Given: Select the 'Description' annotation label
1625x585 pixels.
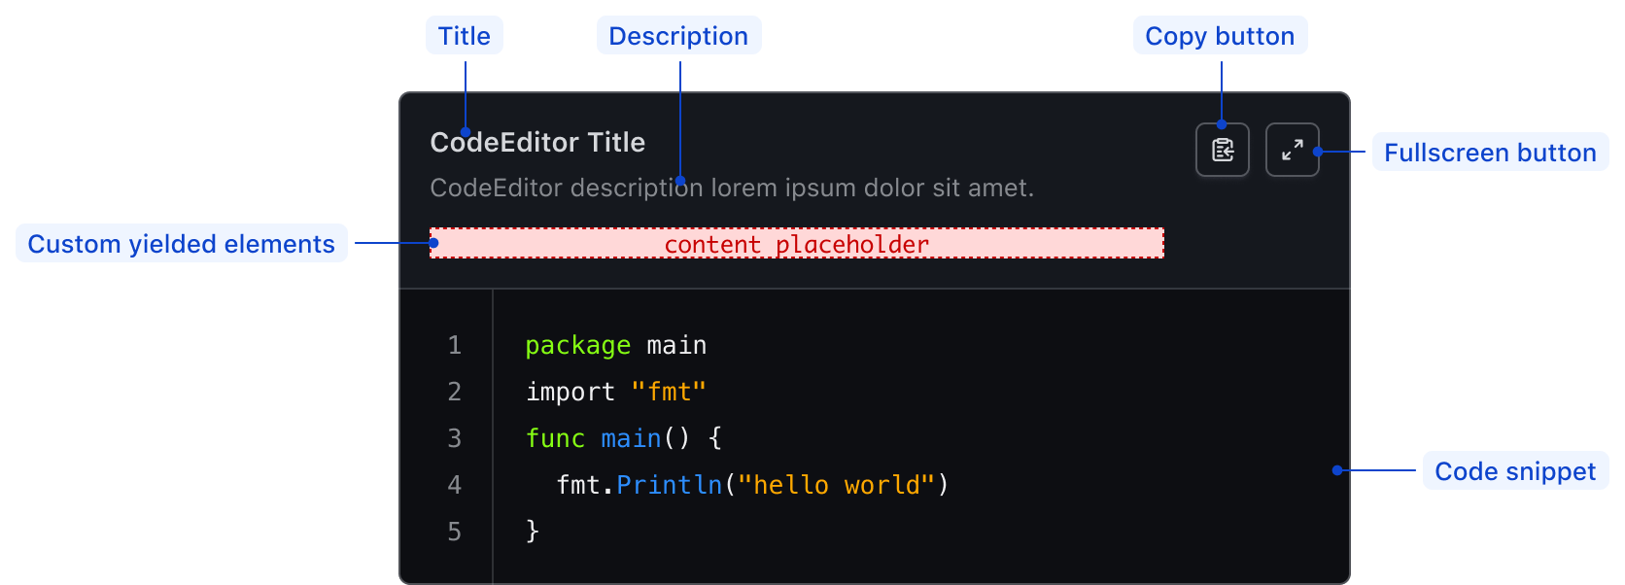Looking at the screenshot, I should (x=678, y=36).
